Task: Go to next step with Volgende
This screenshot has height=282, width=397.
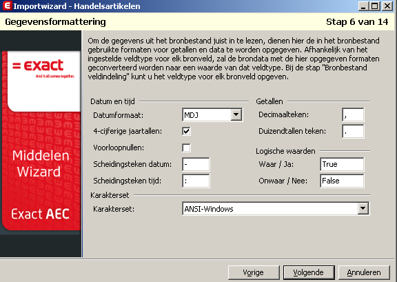Action: click(309, 272)
